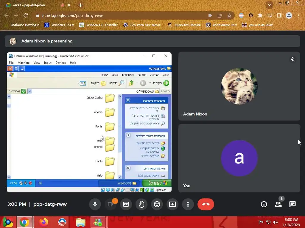Turn on the camera button
The width and height of the screenshot is (305, 228).
click(x=111, y=204)
